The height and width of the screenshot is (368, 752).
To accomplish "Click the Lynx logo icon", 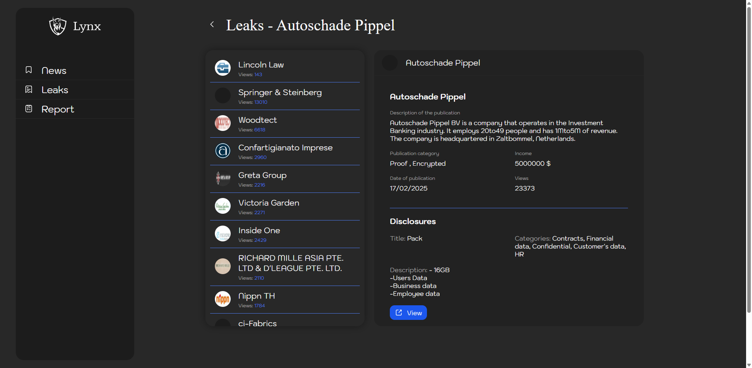I will coord(58,26).
